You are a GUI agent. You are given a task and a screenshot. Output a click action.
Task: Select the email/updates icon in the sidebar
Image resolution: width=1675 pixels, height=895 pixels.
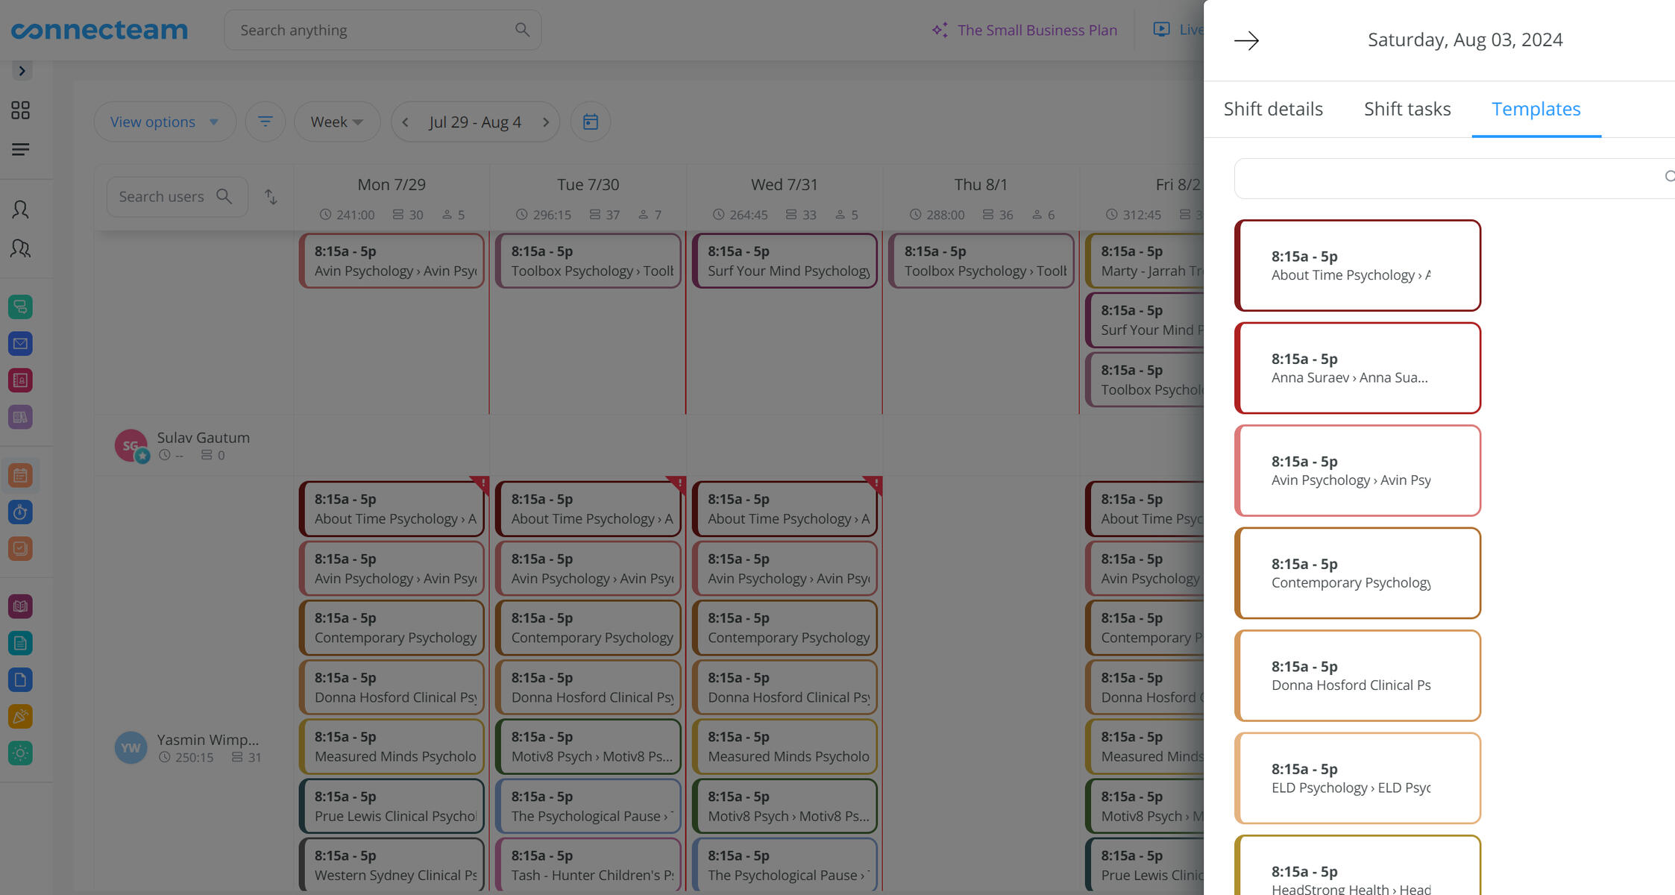point(19,344)
